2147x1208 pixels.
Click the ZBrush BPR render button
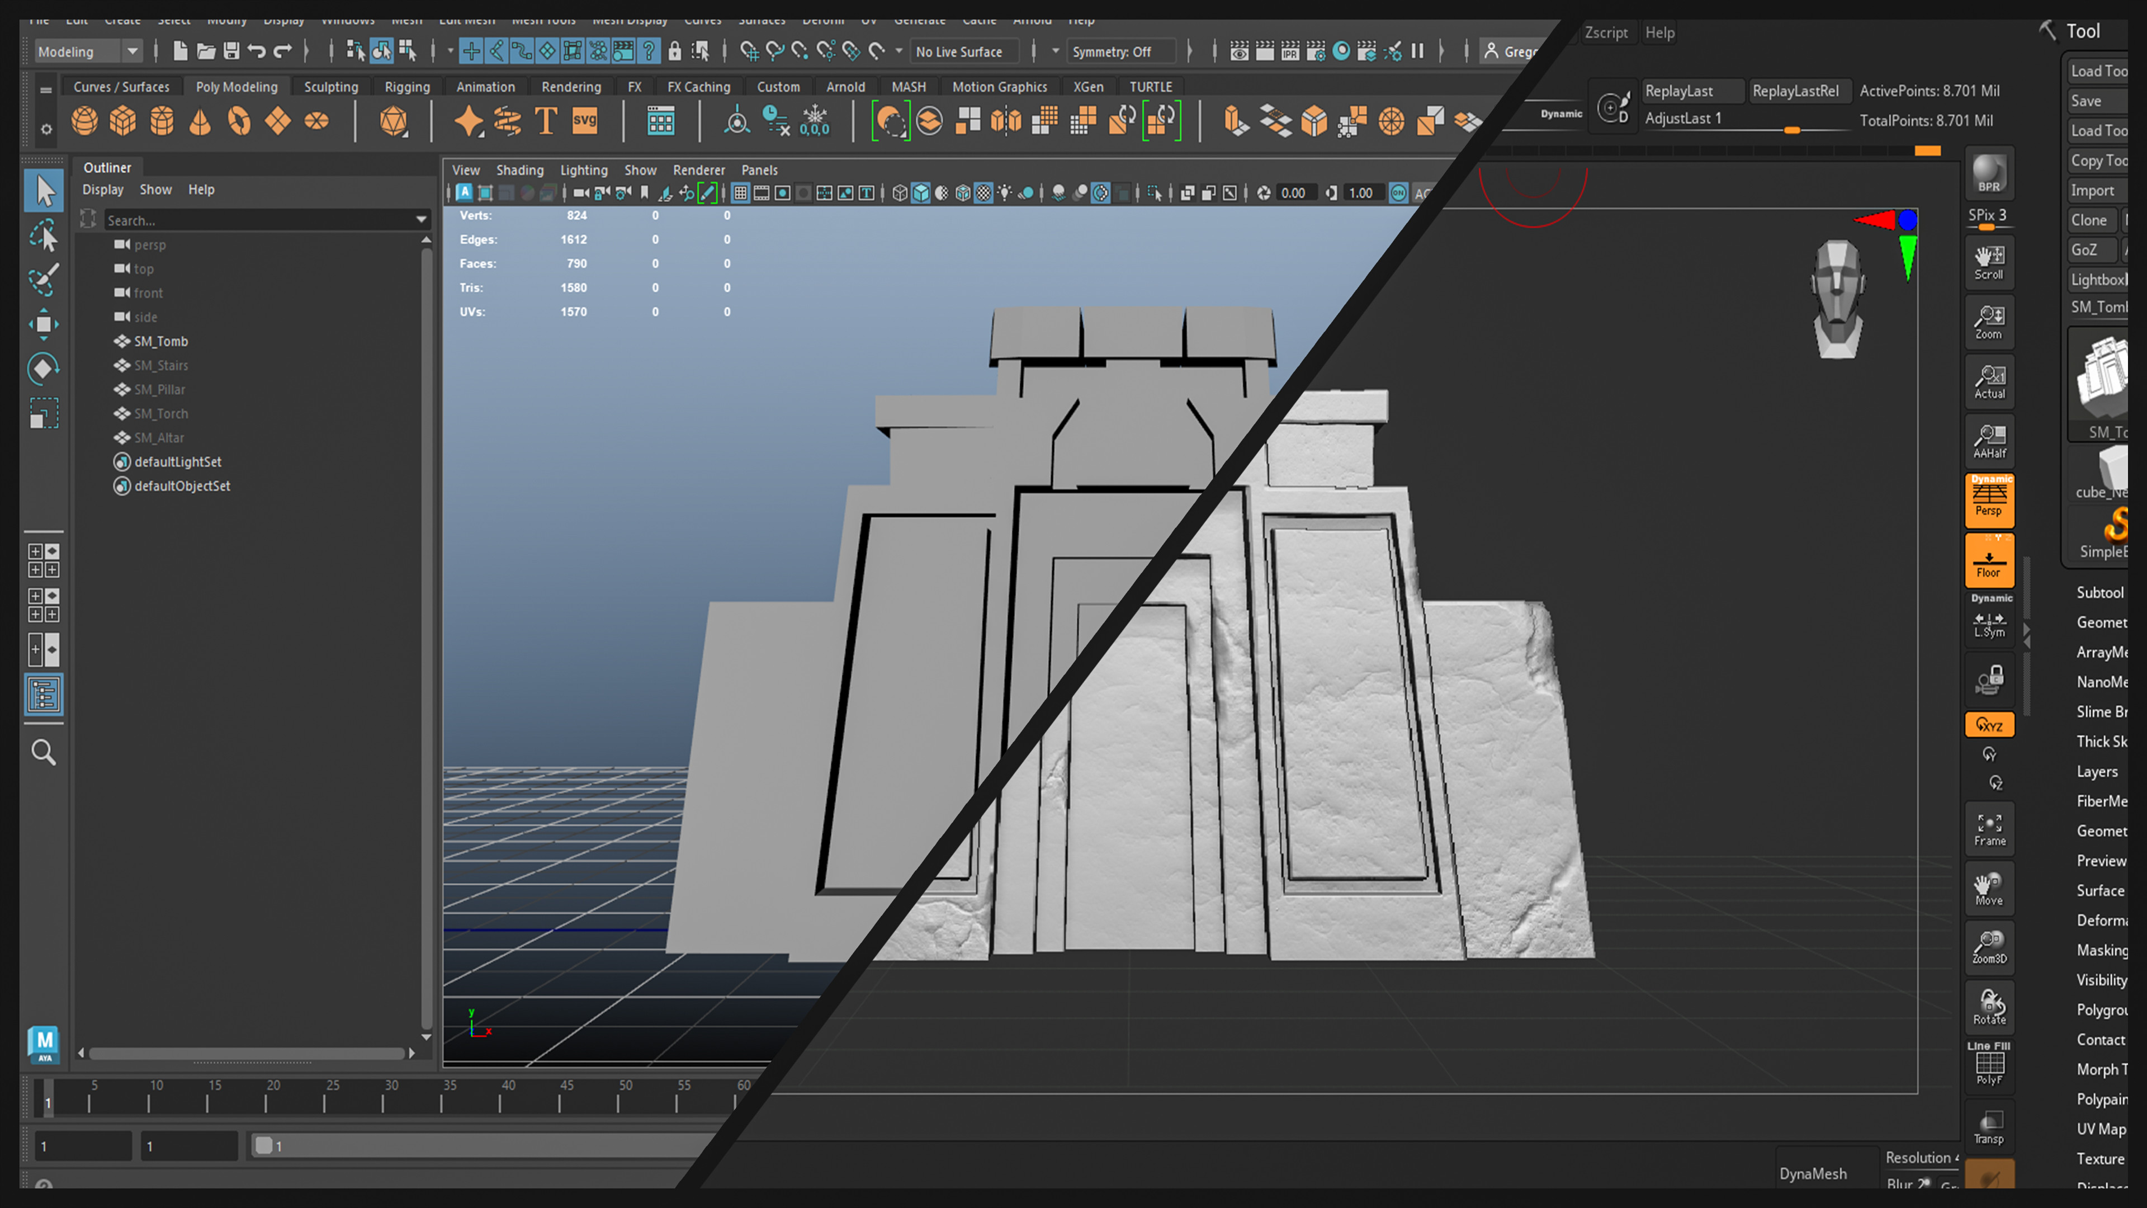tap(1989, 173)
